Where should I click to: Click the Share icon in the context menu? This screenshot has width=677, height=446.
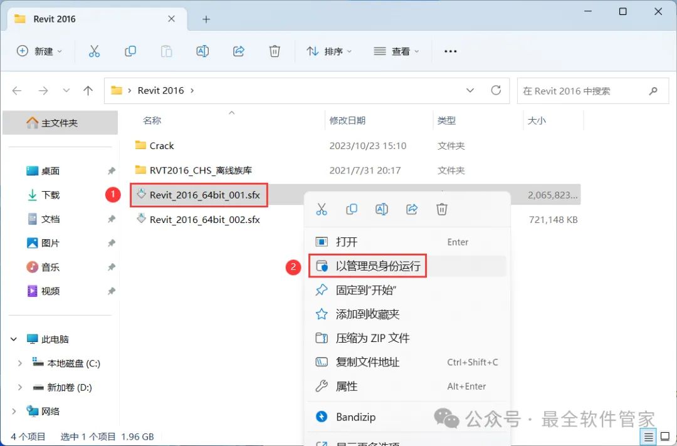(412, 209)
